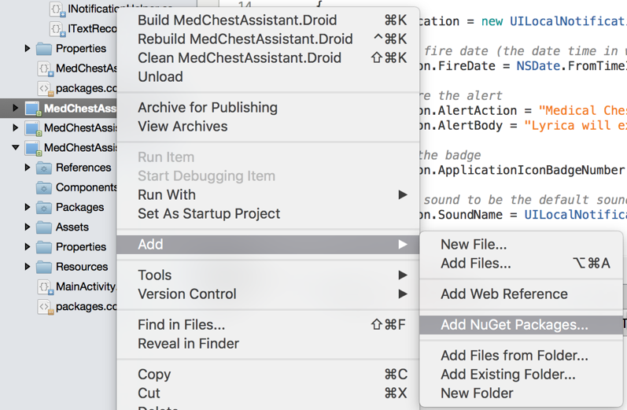Open the Run With submenu arrow
Image resolution: width=627 pixels, height=410 pixels.
coord(403,194)
